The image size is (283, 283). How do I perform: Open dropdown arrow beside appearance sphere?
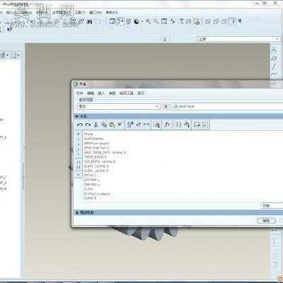[142, 21]
